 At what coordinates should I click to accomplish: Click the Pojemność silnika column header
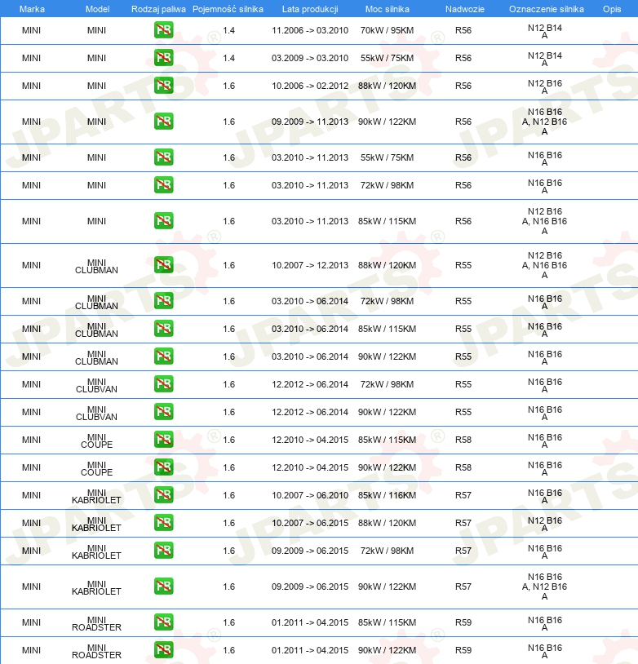point(228,9)
